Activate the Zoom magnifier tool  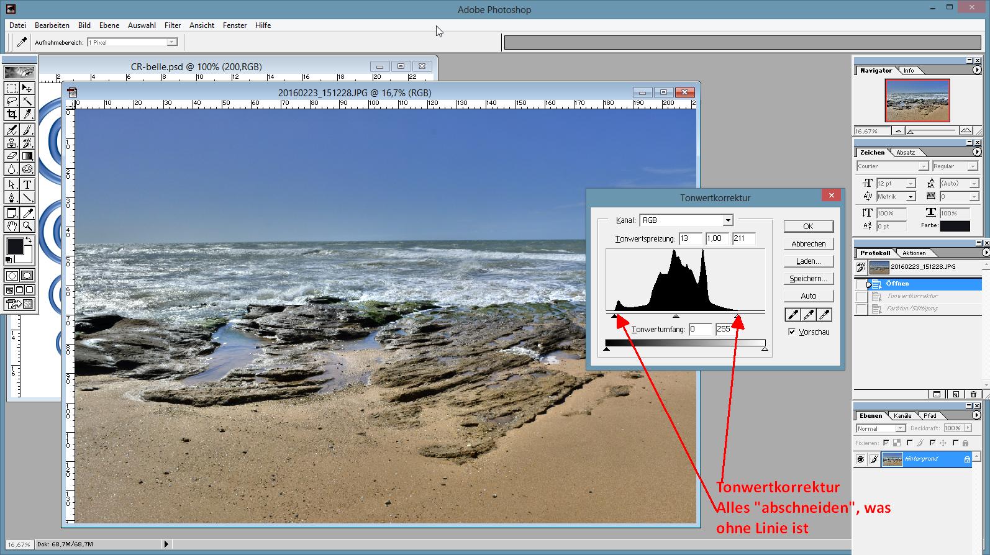click(27, 226)
